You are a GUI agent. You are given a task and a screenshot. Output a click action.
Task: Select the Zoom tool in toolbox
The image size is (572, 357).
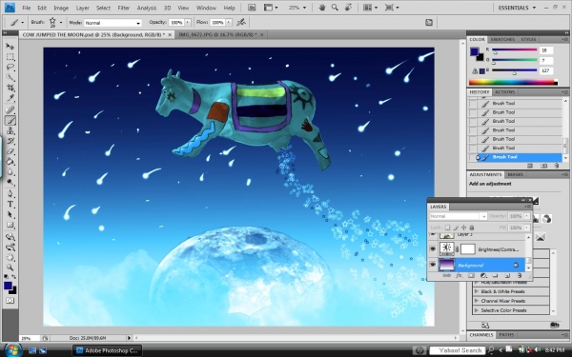(10, 268)
